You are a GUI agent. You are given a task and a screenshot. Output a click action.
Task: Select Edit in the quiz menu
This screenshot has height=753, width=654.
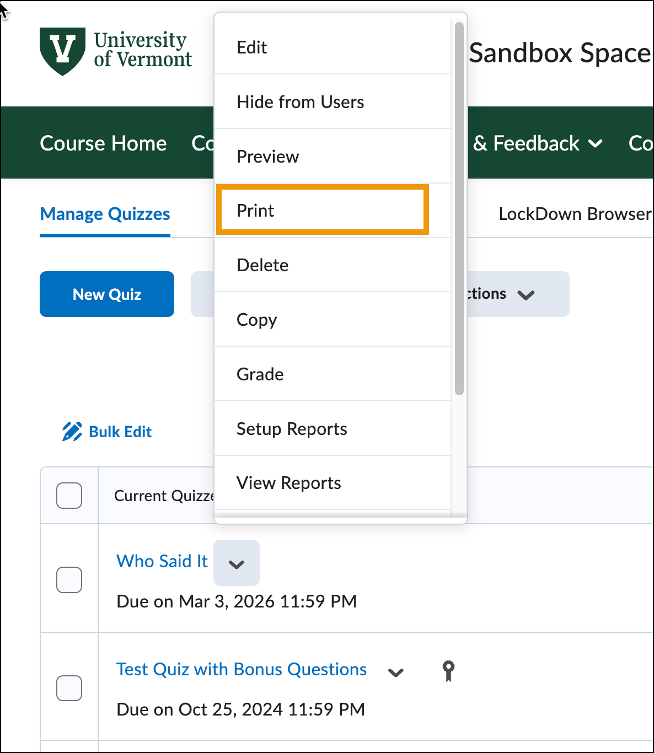point(252,47)
